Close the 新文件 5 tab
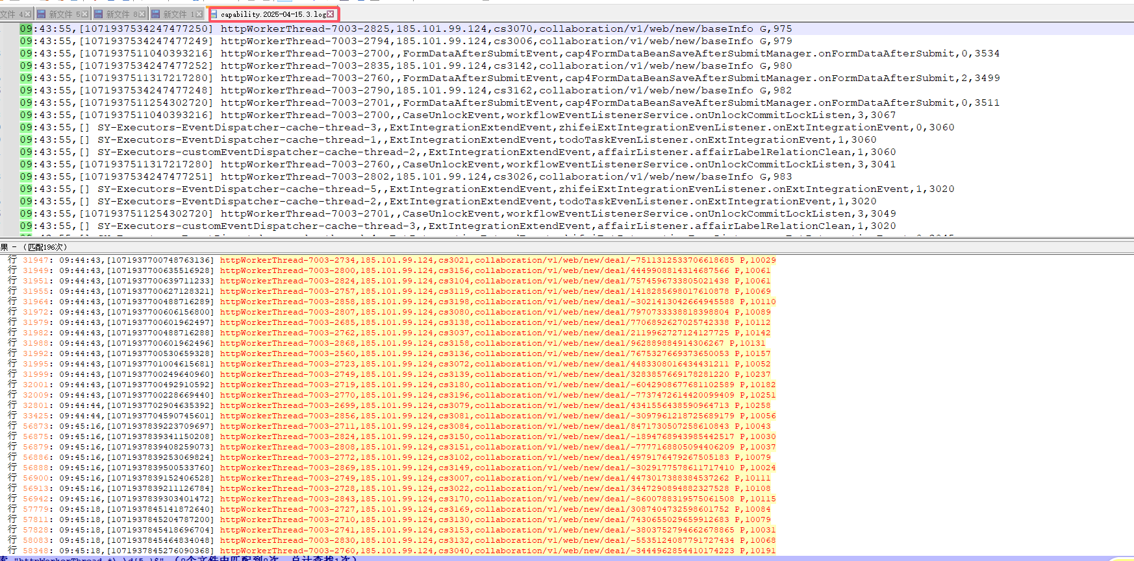 (x=85, y=14)
